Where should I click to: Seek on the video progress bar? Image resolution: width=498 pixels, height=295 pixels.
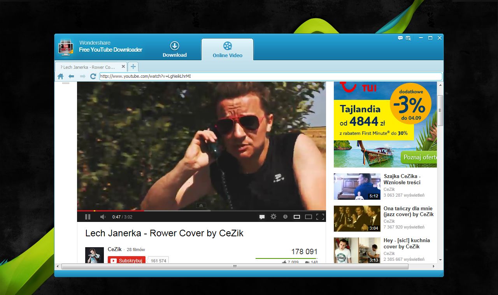tap(202, 211)
